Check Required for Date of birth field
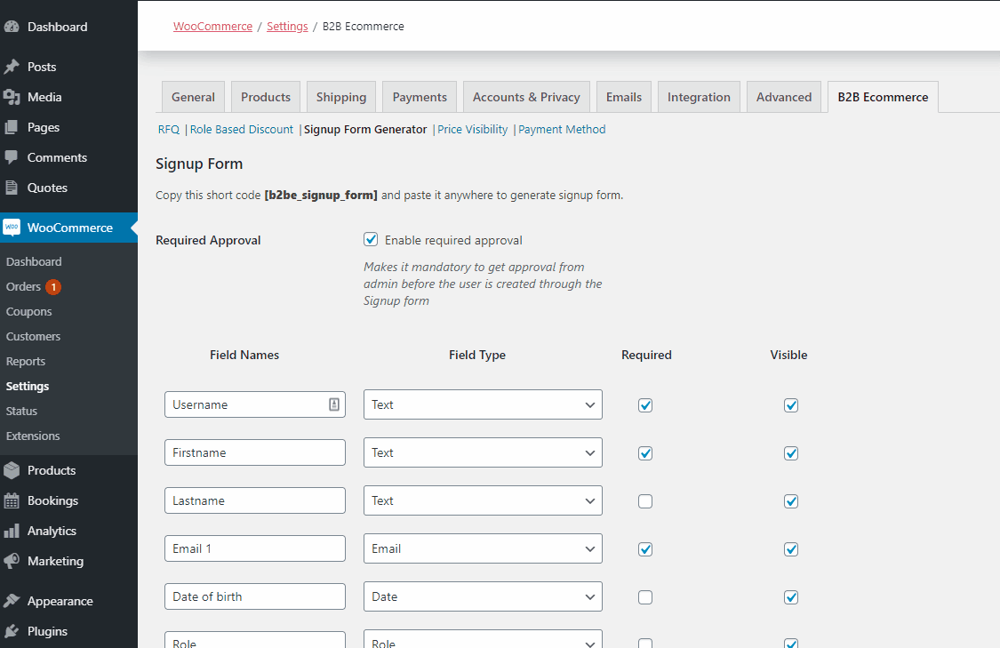 tap(645, 597)
